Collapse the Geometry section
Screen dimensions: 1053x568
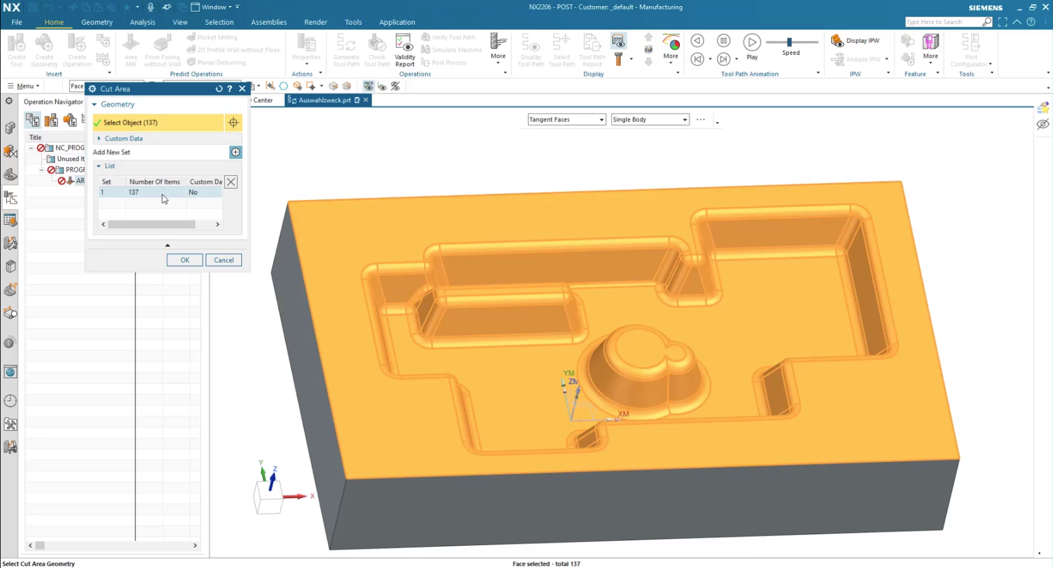(94, 105)
